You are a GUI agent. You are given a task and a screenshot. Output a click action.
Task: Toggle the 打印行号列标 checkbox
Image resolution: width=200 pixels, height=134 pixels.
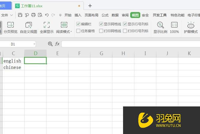pos(125,31)
